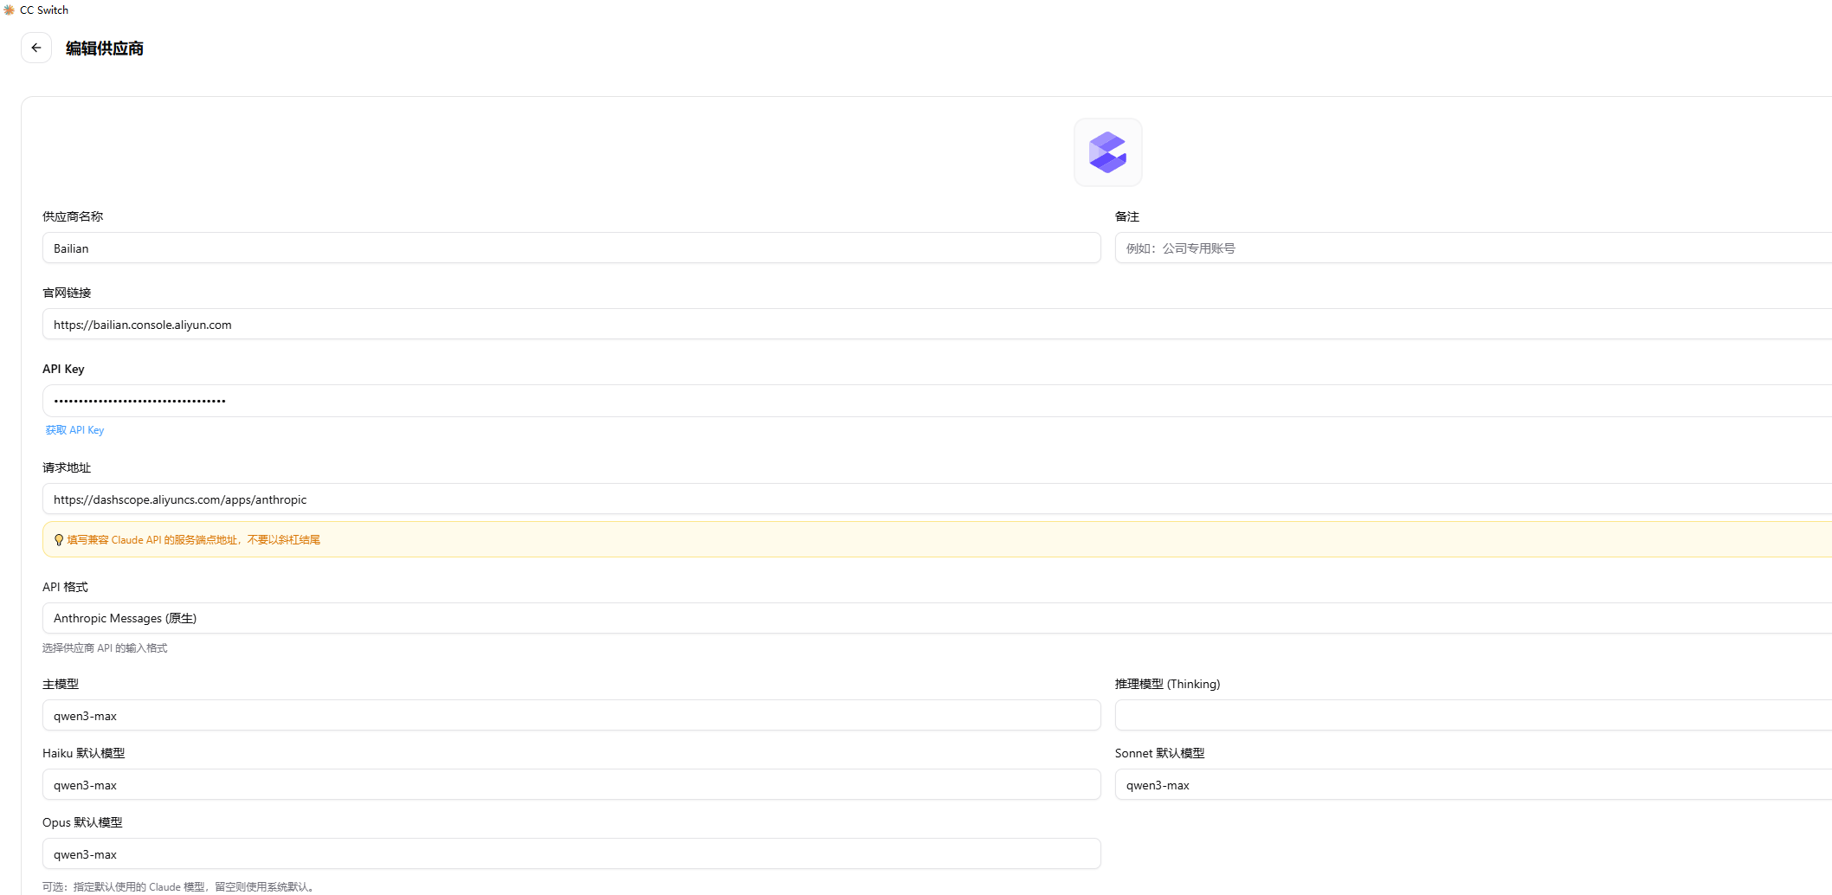Edit the Haiku 默认模型 field
This screenshot has height=895, width=1832.
571,785
